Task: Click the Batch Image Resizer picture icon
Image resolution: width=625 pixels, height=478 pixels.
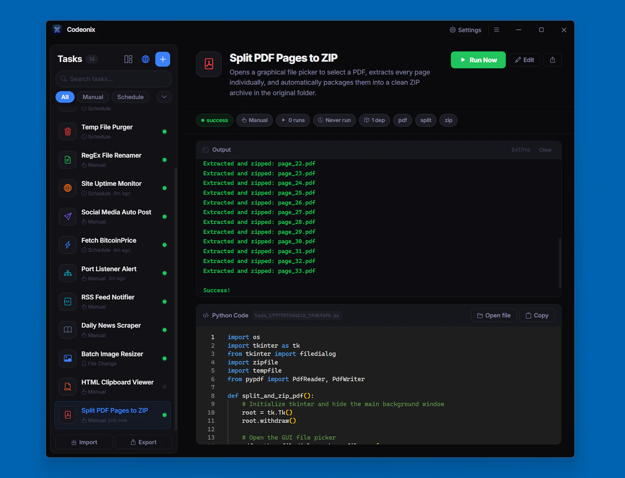Action: 68,358
